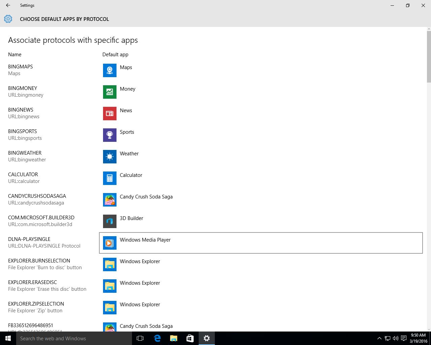Select the BINGWEATHER protocol name
431x345 pixels.
[25, 153]
